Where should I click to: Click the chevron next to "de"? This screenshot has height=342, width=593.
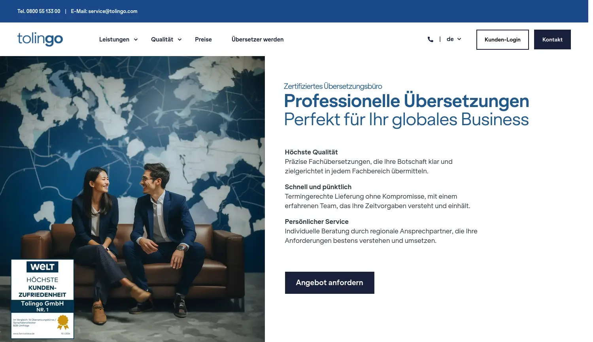point(459,39)
